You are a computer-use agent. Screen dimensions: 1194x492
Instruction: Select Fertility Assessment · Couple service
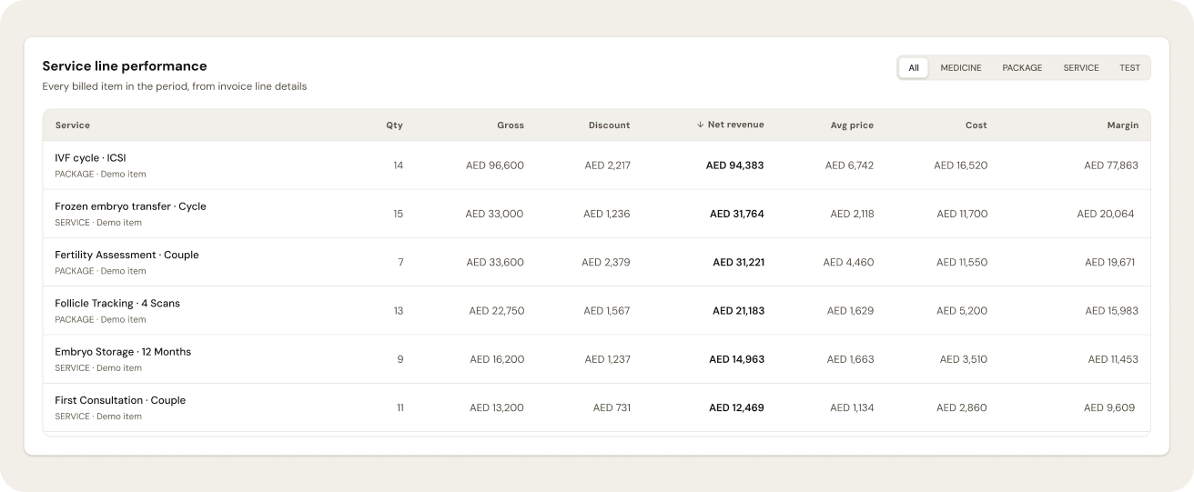pyautogui.click(x=126, y=255)
